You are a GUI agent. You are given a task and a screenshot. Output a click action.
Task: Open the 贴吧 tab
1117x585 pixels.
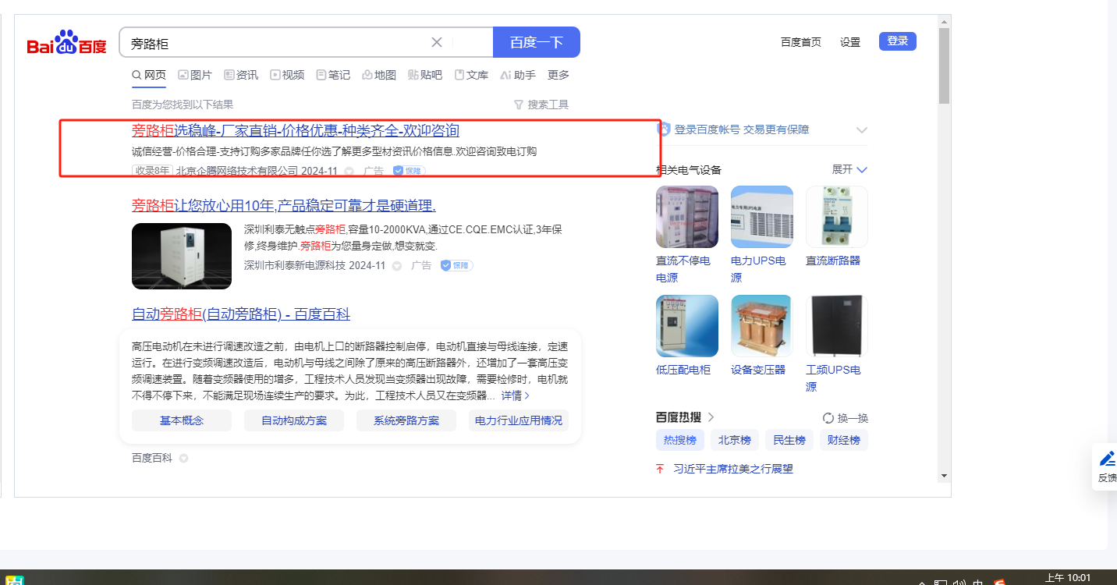click(425, 75)
